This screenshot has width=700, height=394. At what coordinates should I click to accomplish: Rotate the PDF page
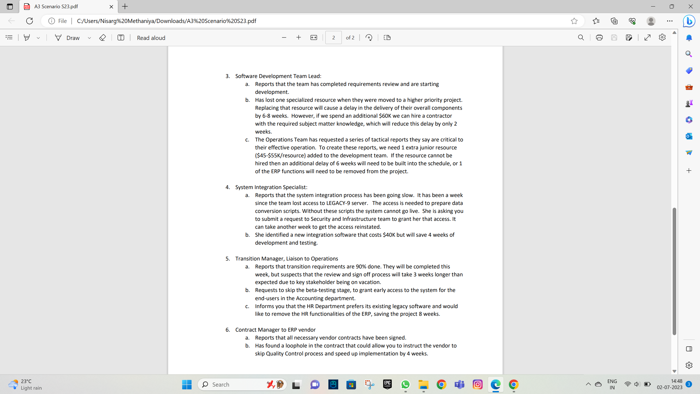369,37
